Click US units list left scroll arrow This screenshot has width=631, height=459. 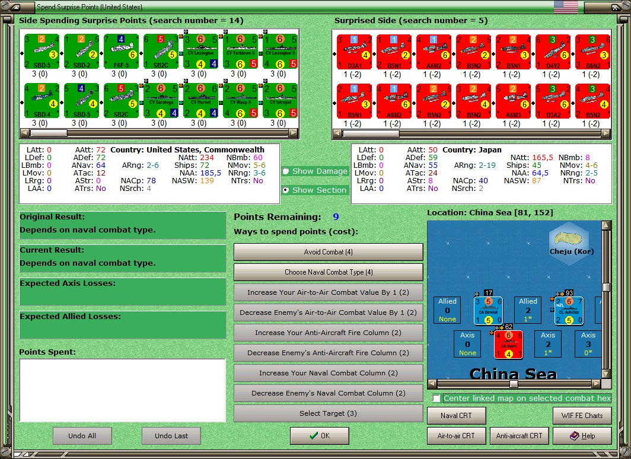(x=24, y=133)
